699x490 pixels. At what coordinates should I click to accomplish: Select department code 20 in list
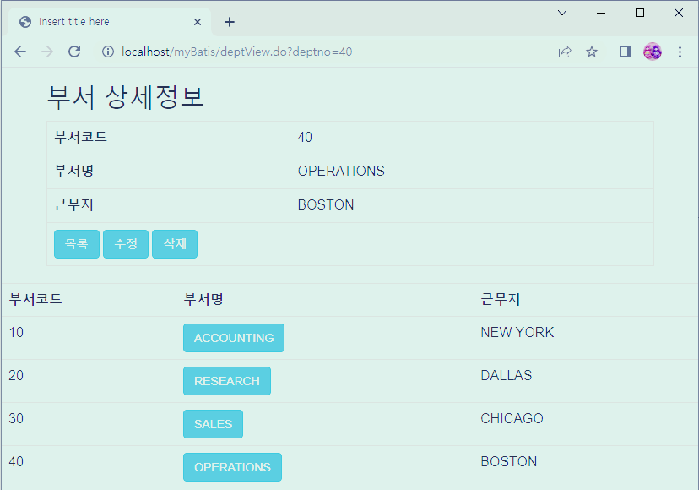[x=16, y=375]
